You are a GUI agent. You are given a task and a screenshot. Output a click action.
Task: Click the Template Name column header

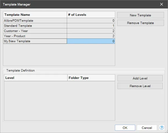[35, 15]
